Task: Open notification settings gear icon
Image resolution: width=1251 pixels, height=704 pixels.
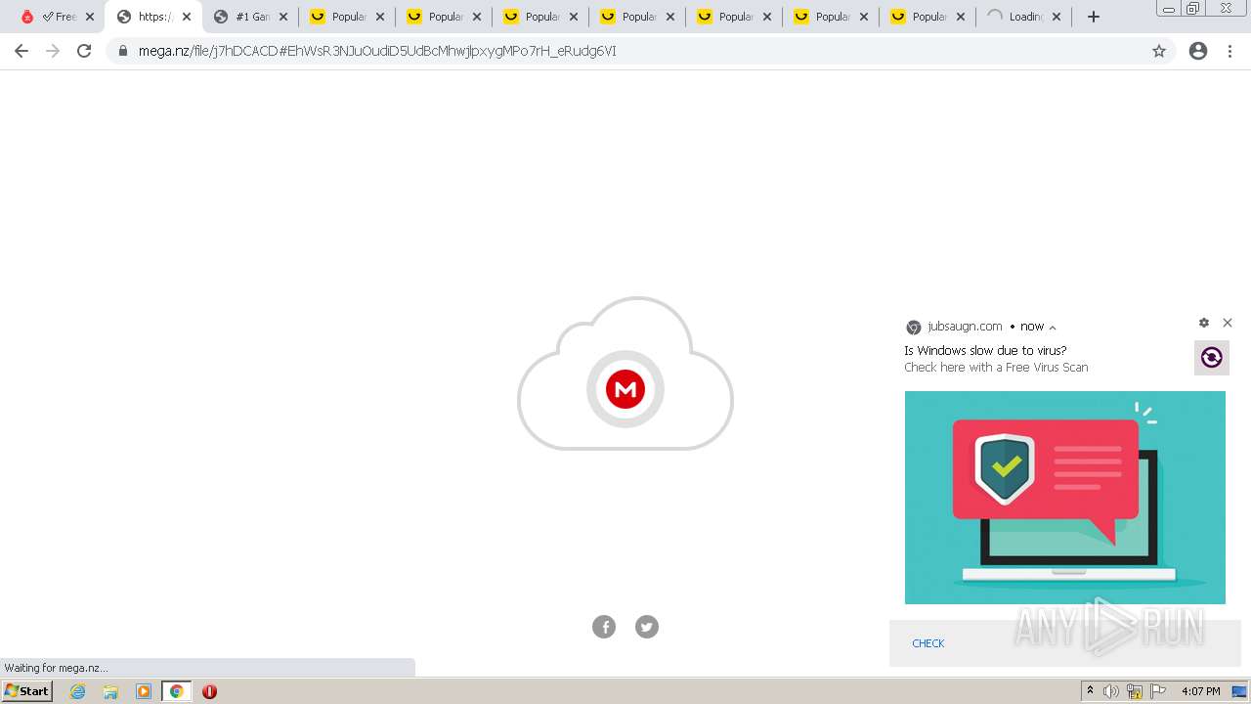Action: pos(1204,323)
